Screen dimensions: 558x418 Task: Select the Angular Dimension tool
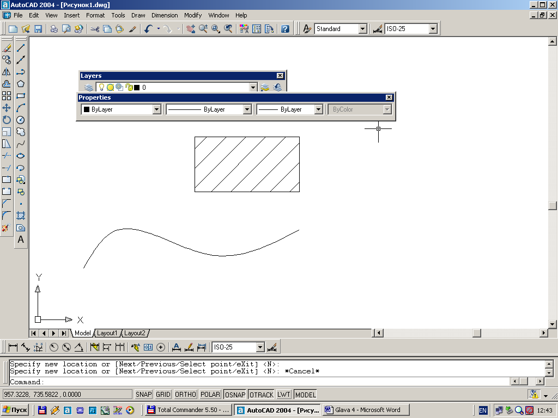(x=78, y=347)
